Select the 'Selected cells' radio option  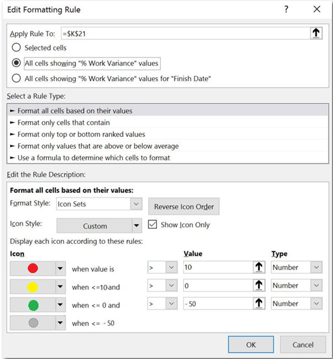(16, 47)
